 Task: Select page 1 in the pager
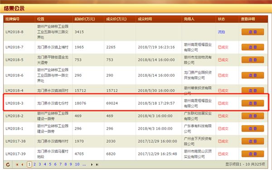tap(29, 164)
